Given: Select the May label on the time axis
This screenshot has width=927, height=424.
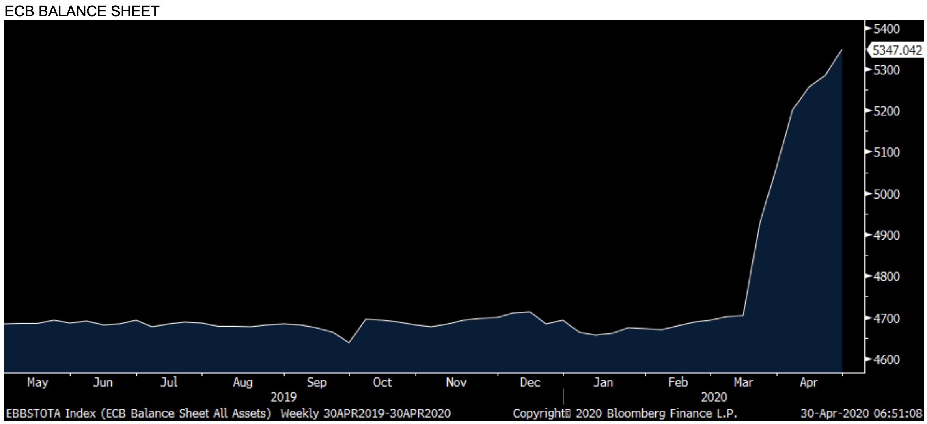Looking at the screenshot, I should 37,383.
